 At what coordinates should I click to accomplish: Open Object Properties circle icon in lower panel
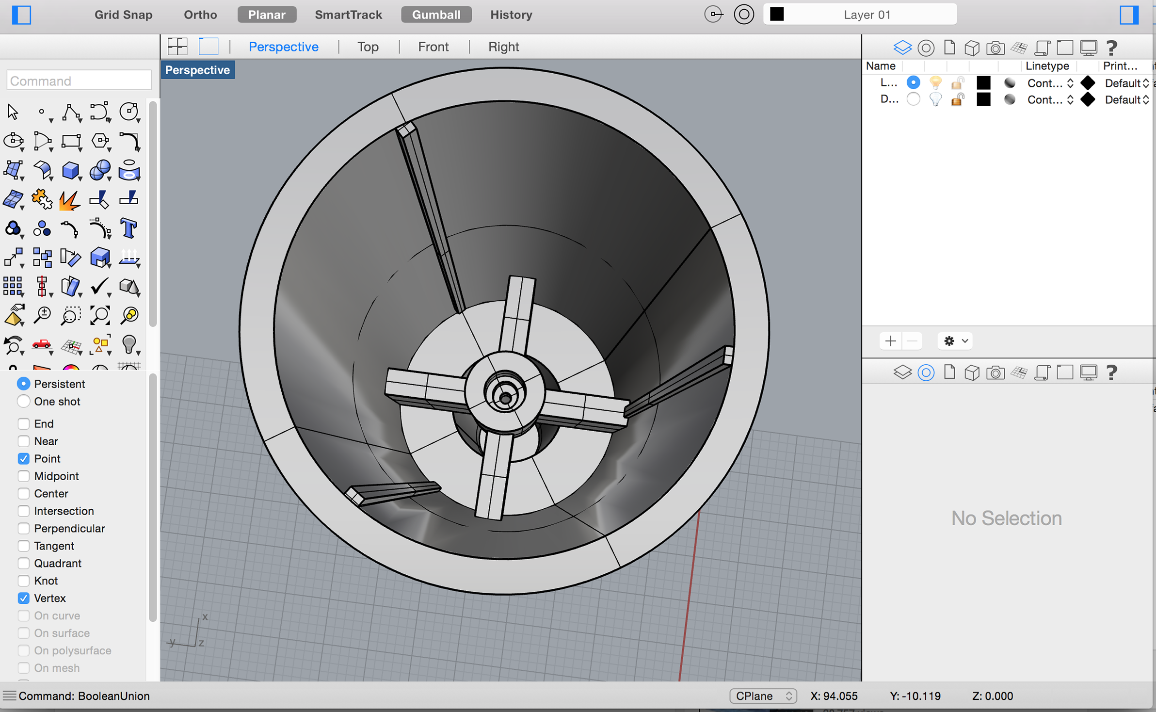pyautogui.click(x=926, y=372)
